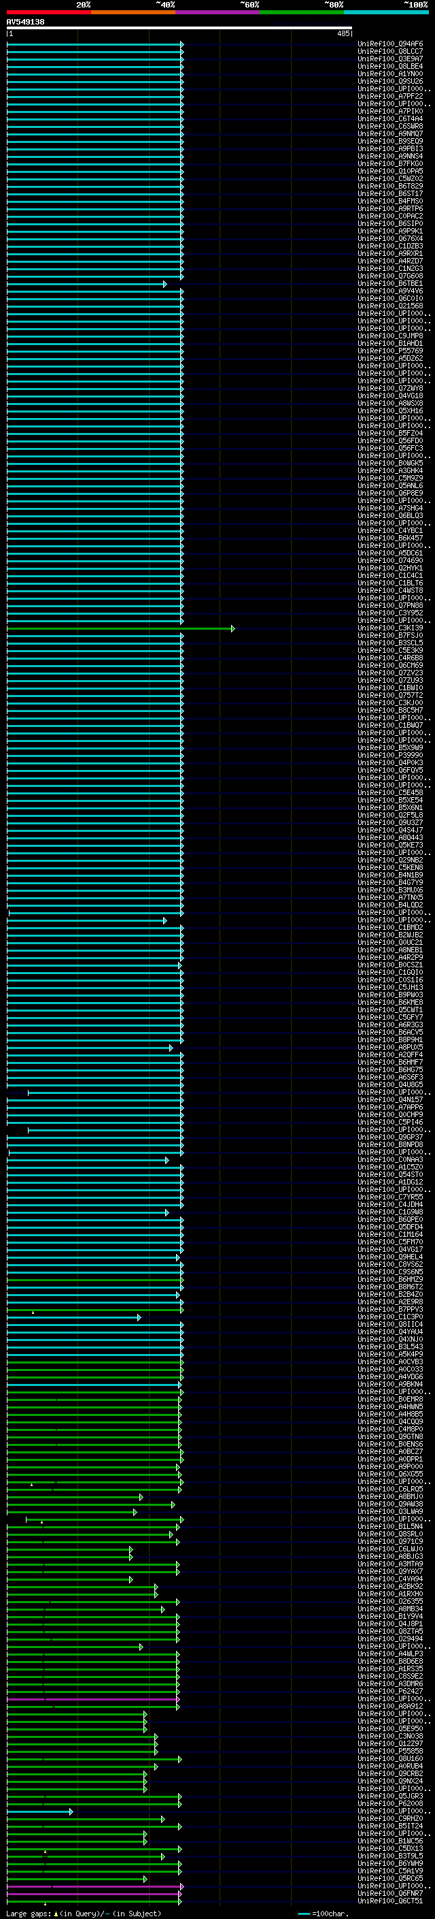
Task: Select hit label UniRef100_Q2F5L8
Action: 390,815
